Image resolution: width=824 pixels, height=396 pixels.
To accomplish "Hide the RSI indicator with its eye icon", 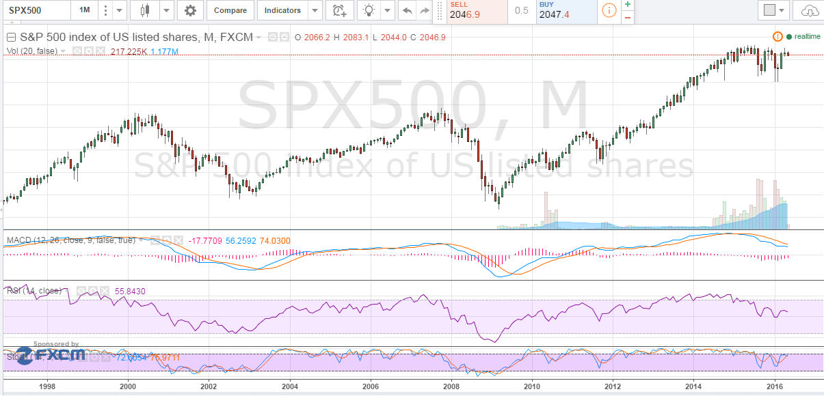I will tap(81, 291).
